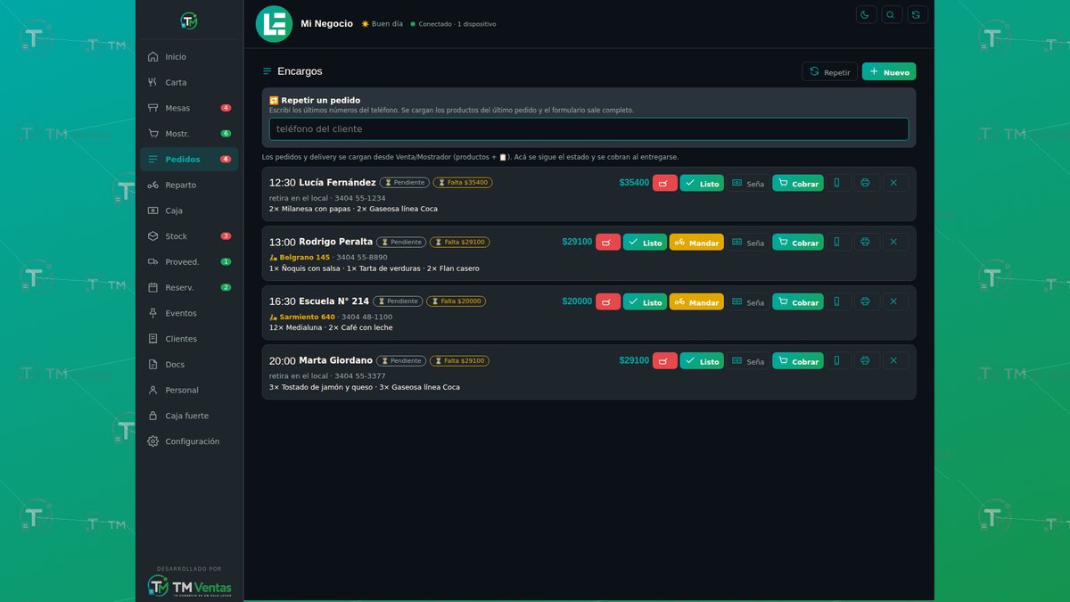1070x602 pixels.
Task: Click the Mi Negocio business logo
Action: 274,24
